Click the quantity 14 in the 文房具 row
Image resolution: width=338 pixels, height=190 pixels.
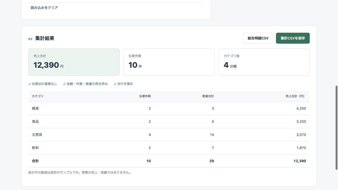click(x=212, y=135)
